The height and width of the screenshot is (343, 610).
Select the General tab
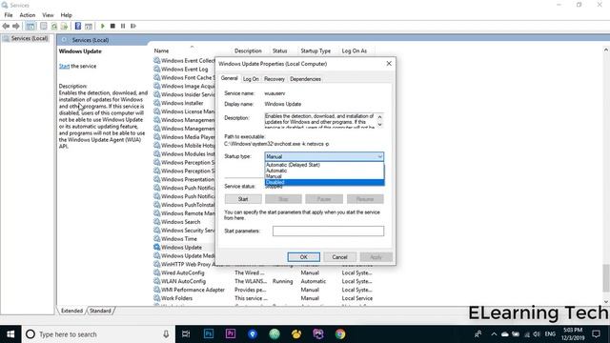(x=229, y=78)
